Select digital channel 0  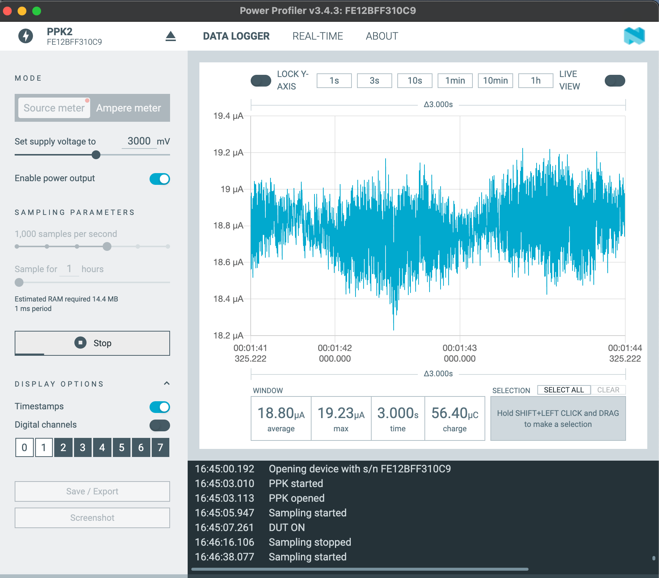point(25,447)
